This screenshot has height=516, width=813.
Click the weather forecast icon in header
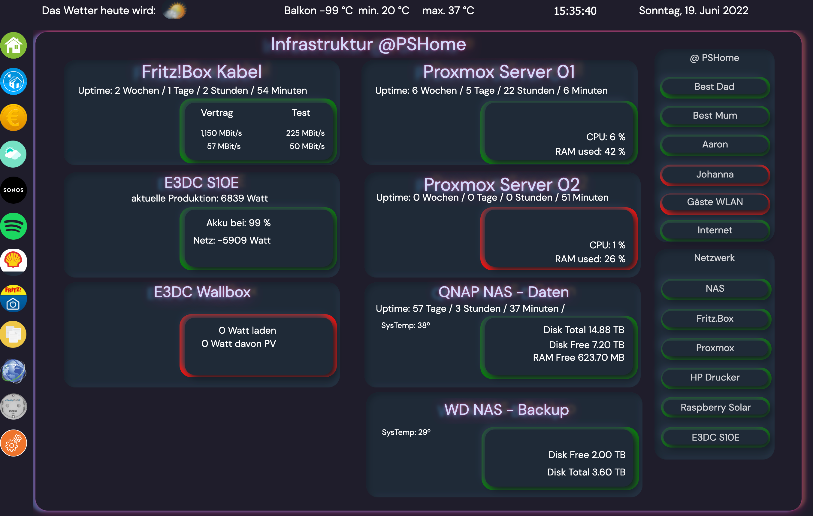coord(174,11)
